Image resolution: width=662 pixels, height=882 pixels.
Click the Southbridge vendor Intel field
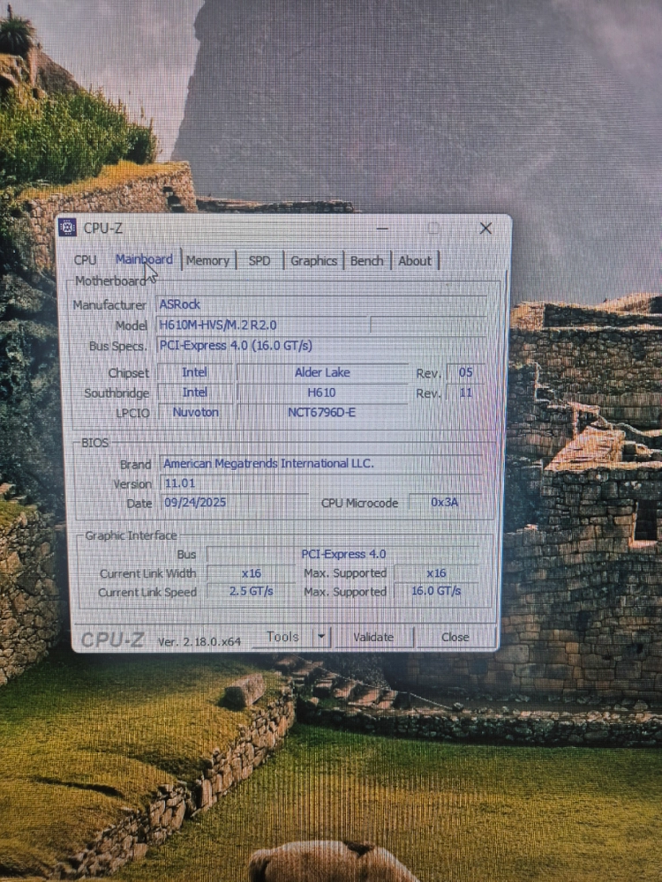195,392
